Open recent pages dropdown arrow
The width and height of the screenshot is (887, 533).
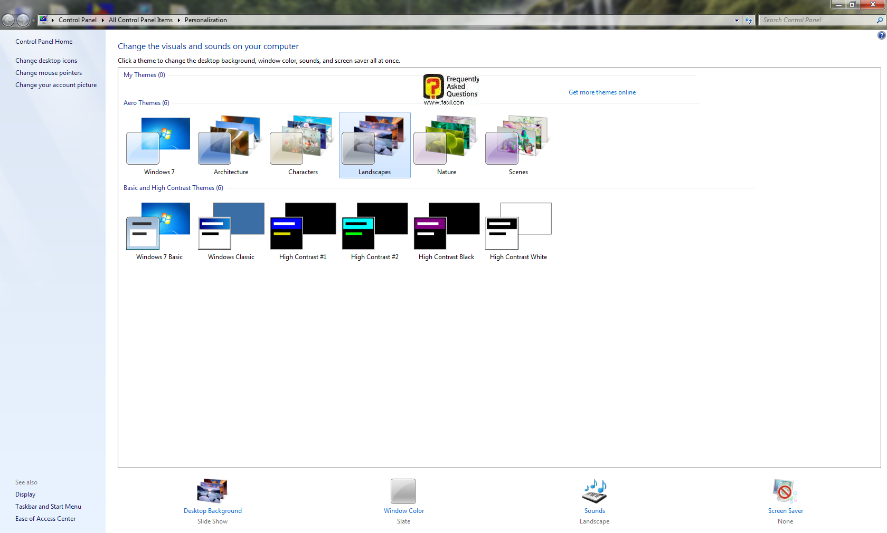pos(33,21)
